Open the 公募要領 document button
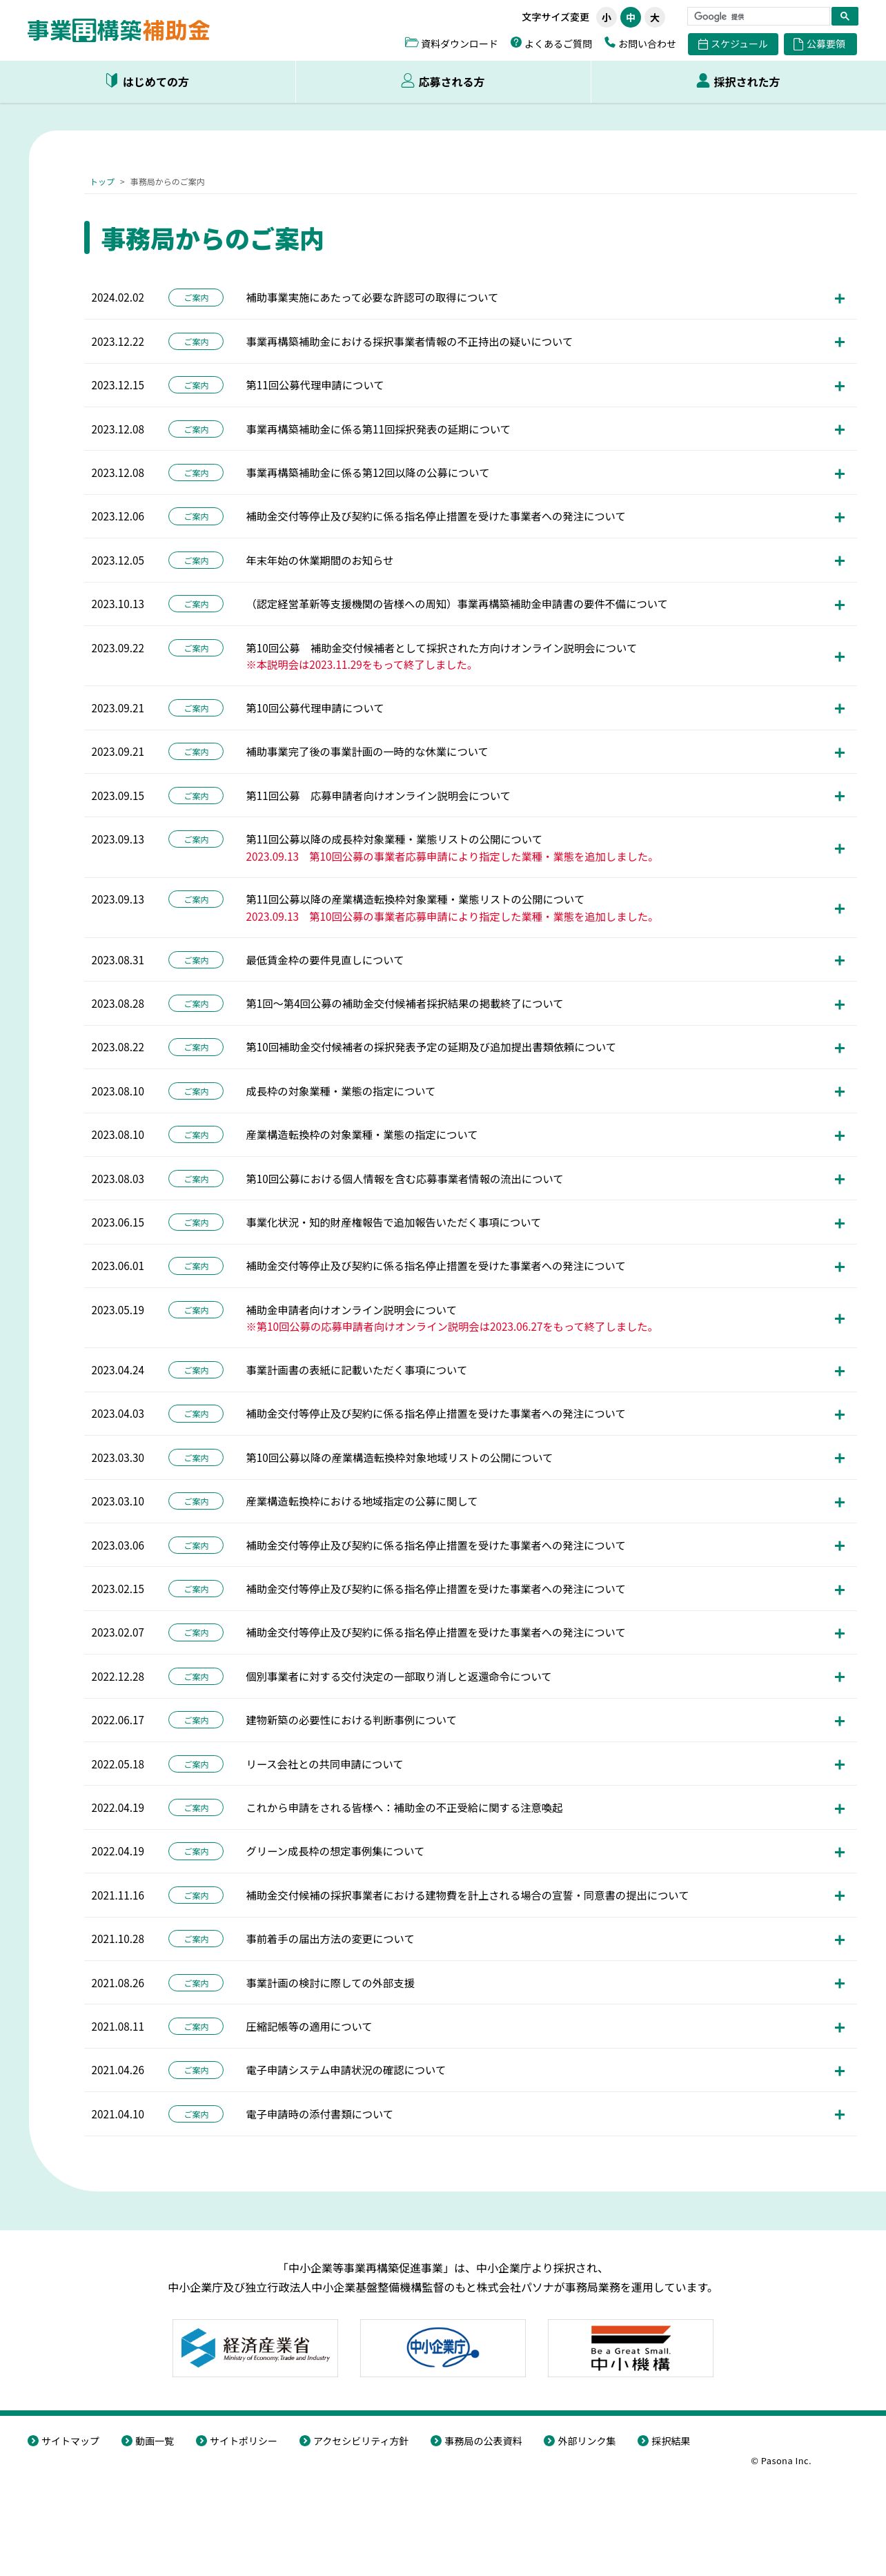This screenshot has height=2576, width=886. [820, 44]
